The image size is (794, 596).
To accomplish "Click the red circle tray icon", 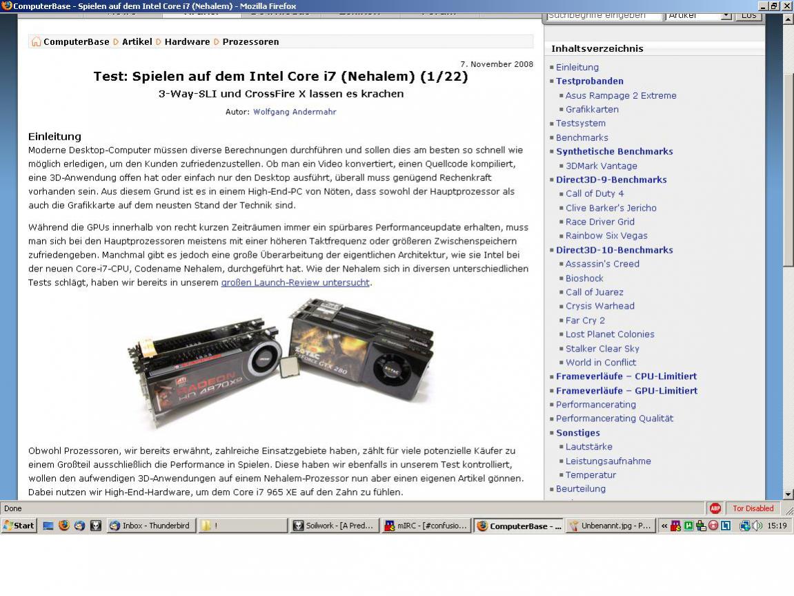I will click(713, 526).
